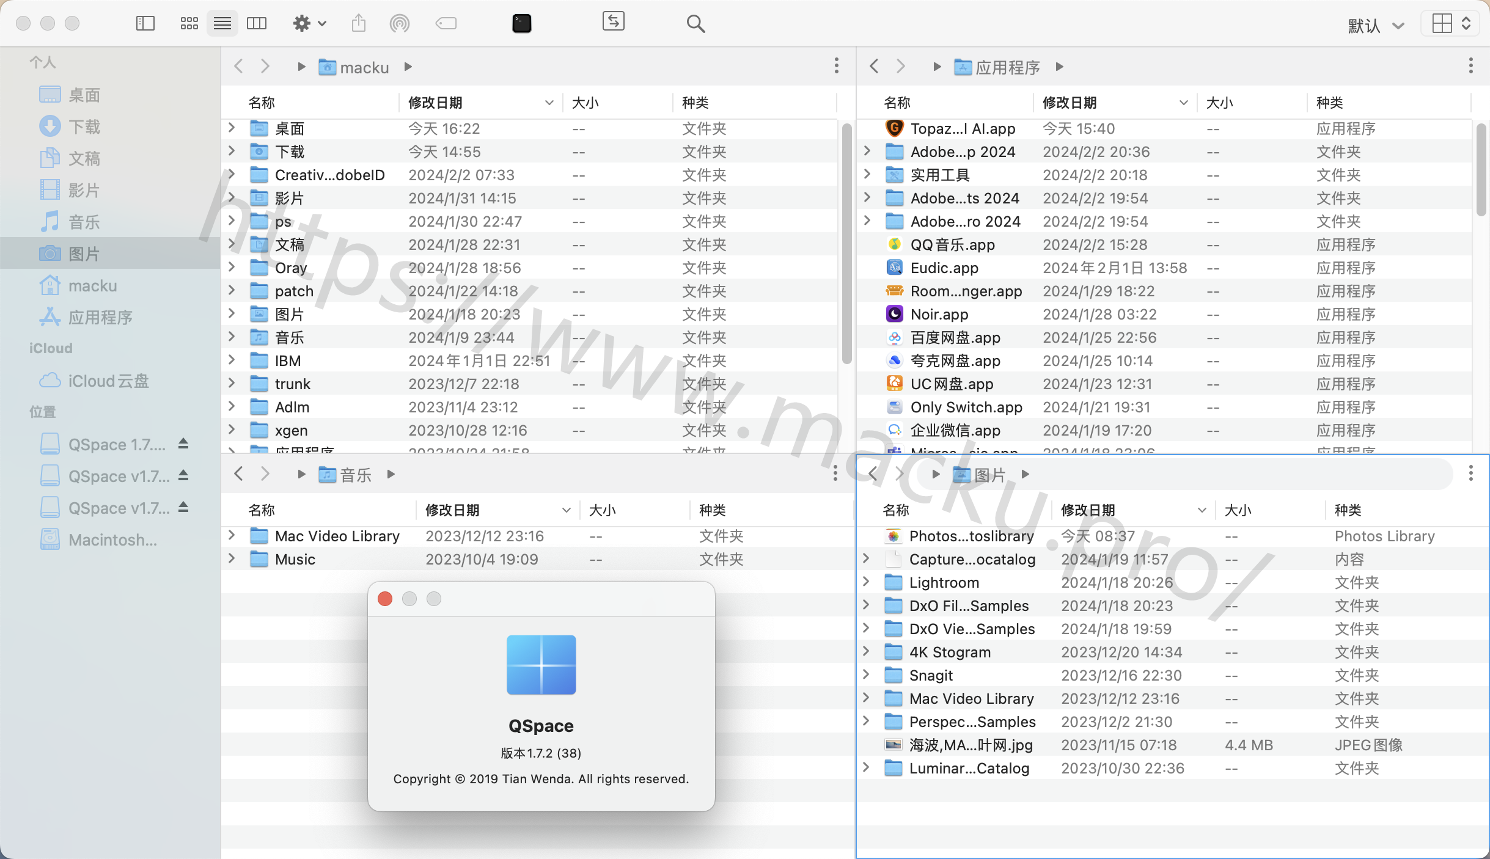Image resolution: width=1490 pixels, height=859 pixels.
Task: Sort 应用程序 pane by 名称 column
Action: [x=945, y=103]
